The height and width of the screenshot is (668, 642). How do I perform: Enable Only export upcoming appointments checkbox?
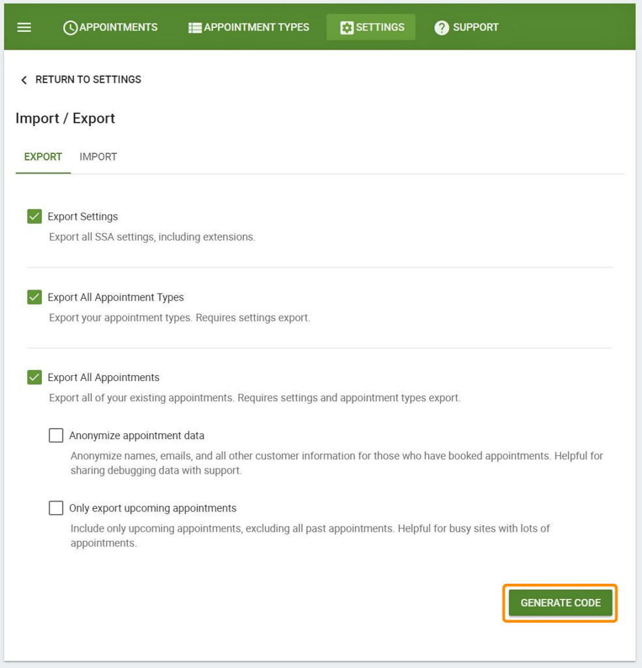tap(56, 508)
